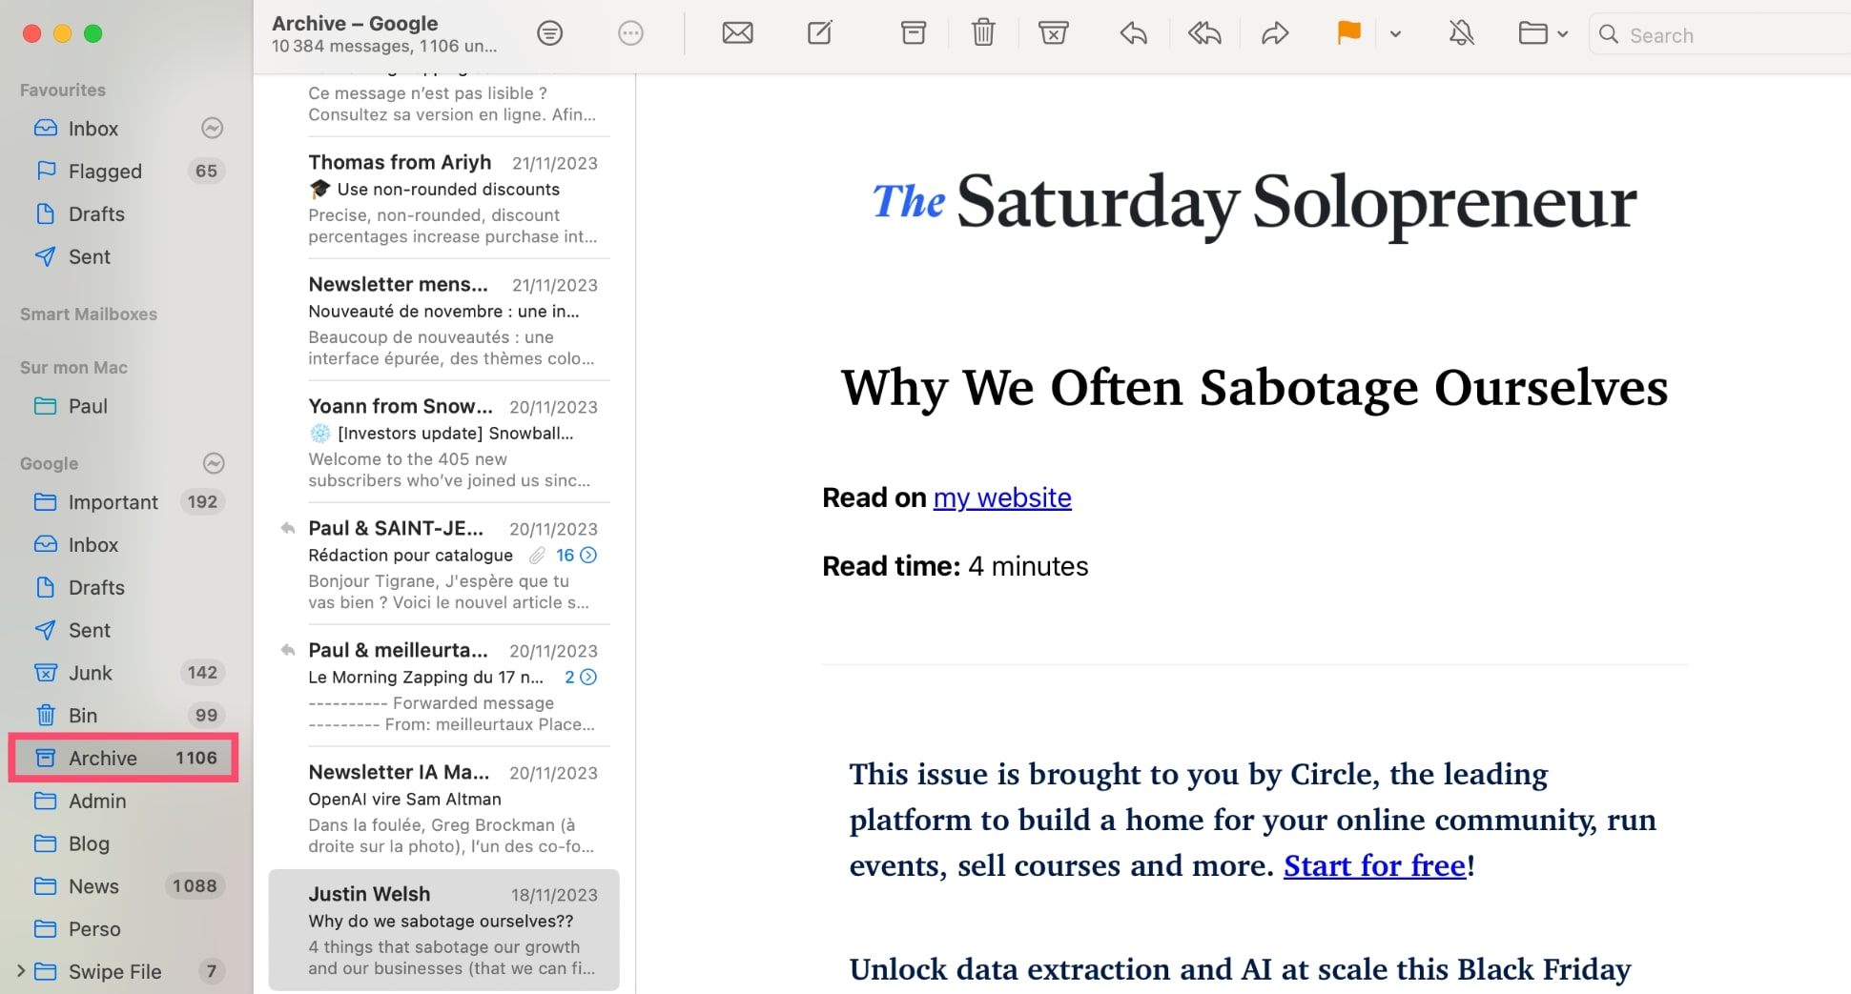This screenshot has width=1851, height=994.
Task: Move selected message to Junk
Action: pyautogui.click(x=1053, y=34)
